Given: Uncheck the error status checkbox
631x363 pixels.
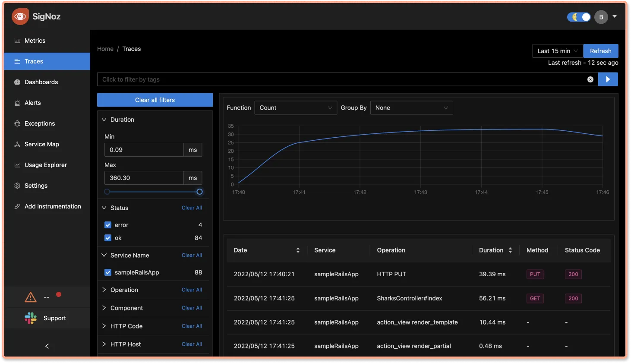Looking at the screenshot, I should [108, 225].
